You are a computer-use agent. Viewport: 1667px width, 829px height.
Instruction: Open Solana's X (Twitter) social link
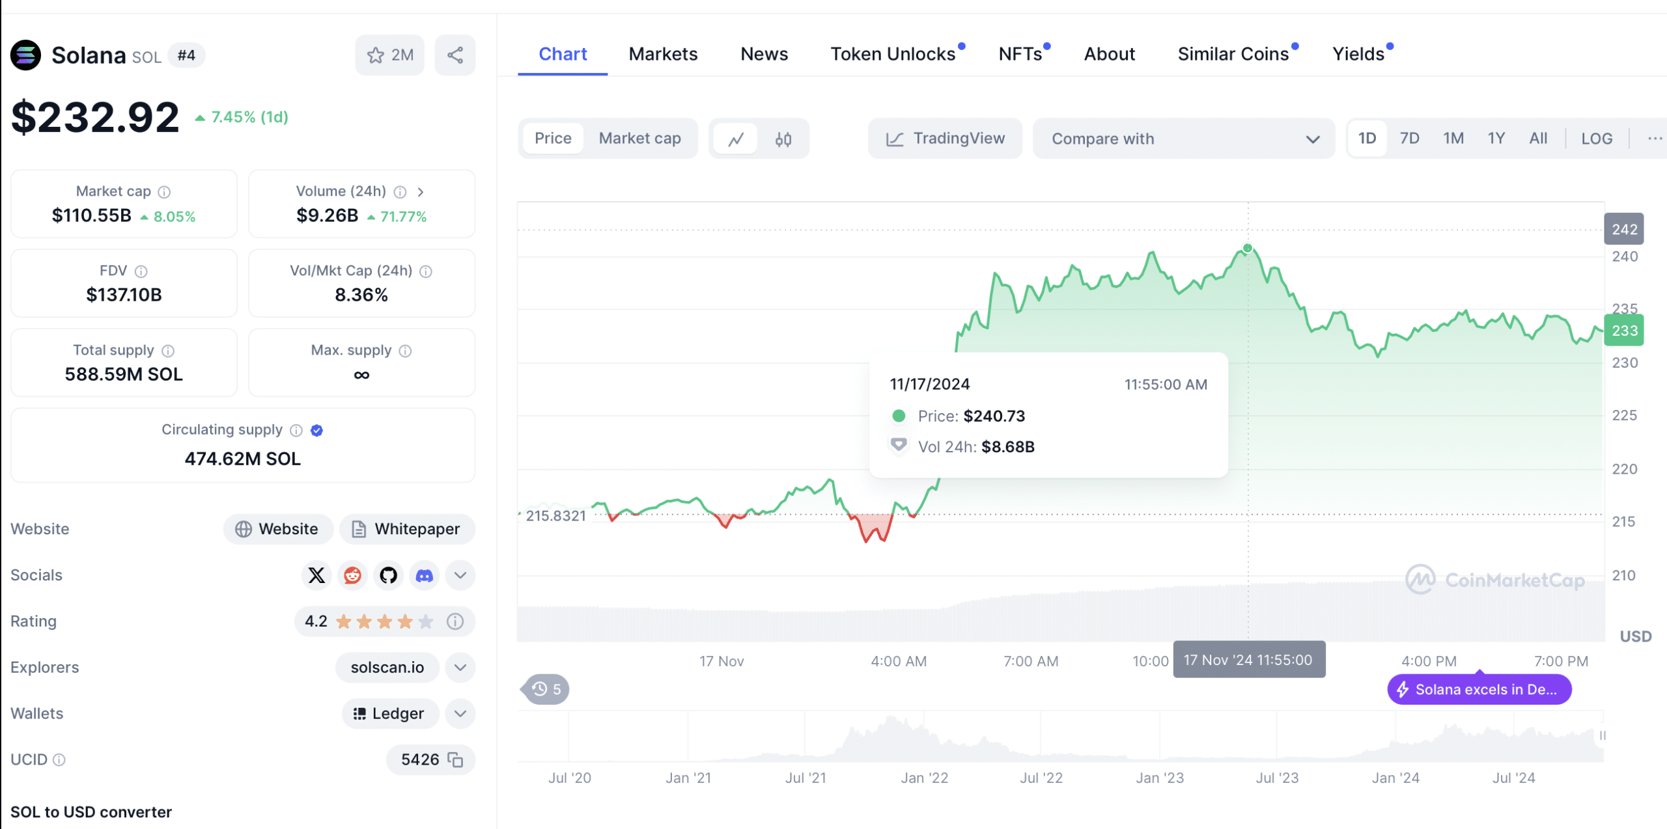[316, 575]
